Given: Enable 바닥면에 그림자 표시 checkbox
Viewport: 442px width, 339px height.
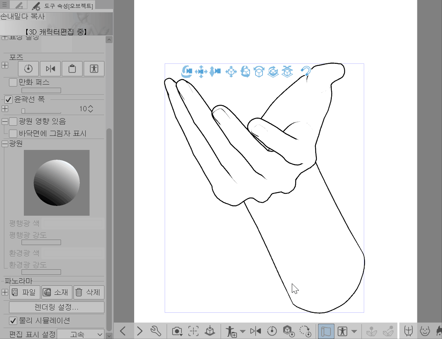Looking at the screenshot, I should (13, 133).
